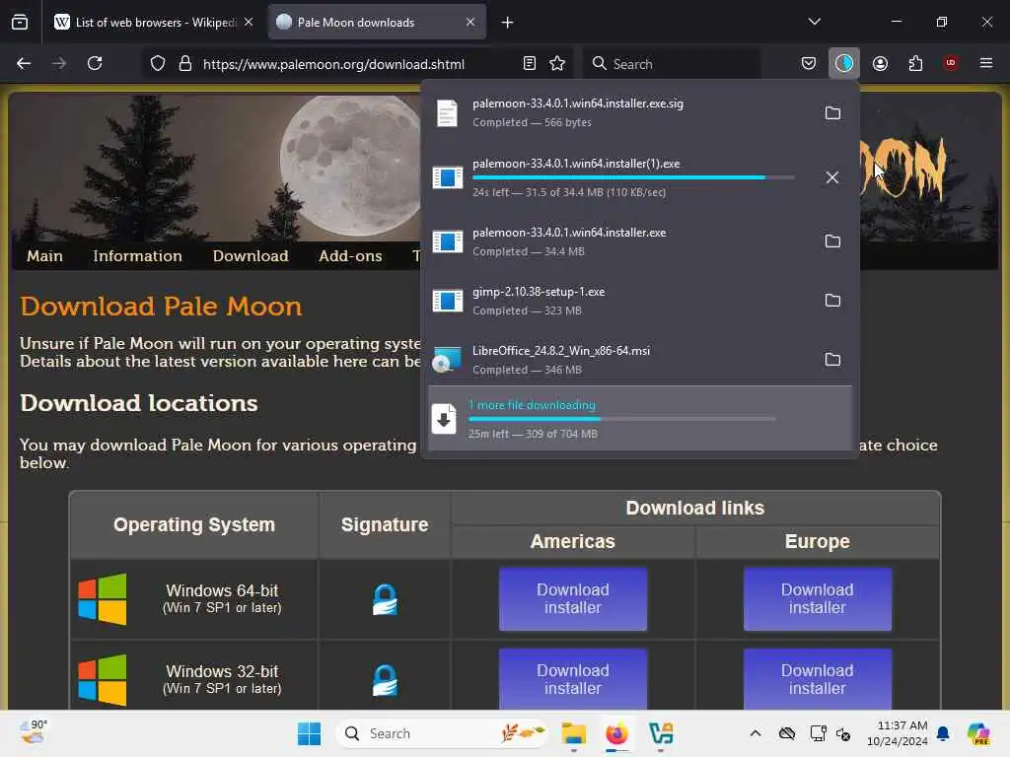
Task: Close the downloads panel via toolbar button
Action: point(844,63)
